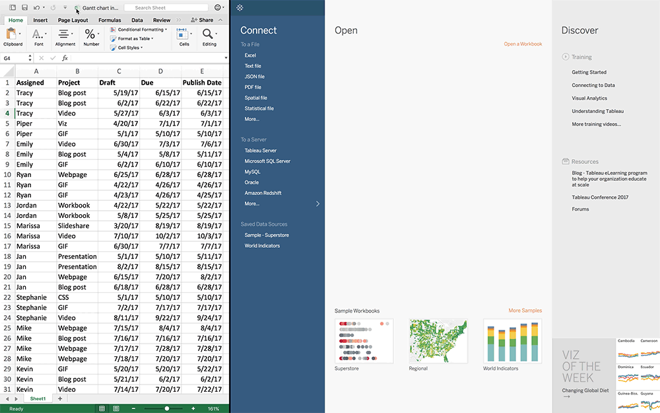Click the select-all corner of the grid

[8, 71]
